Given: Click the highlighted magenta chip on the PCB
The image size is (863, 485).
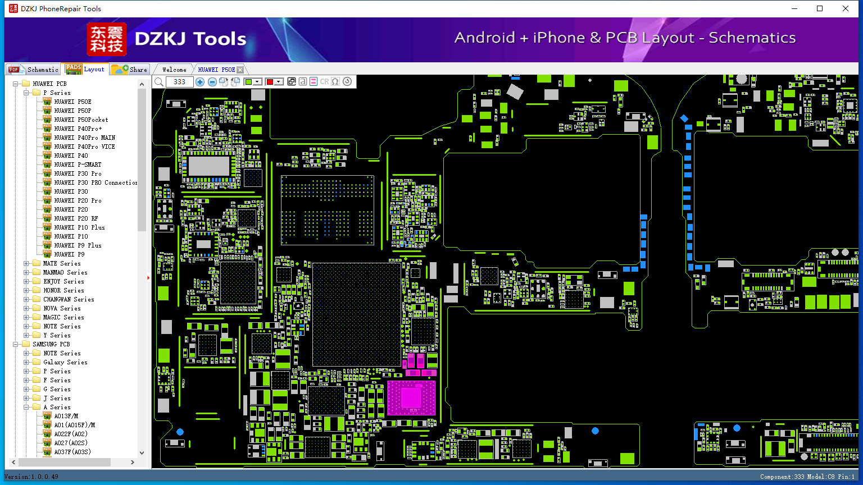Looking at the screenshot, I should [x=411, y=398].
